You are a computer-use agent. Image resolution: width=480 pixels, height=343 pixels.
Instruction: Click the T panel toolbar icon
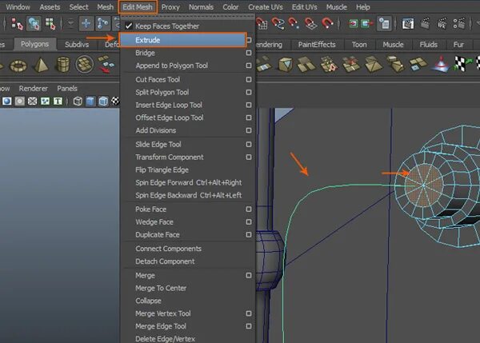click(58, 102)
